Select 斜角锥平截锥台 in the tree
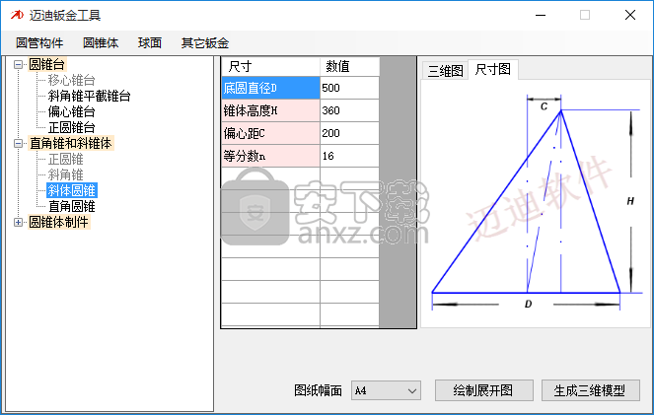 tap(89, 96)
